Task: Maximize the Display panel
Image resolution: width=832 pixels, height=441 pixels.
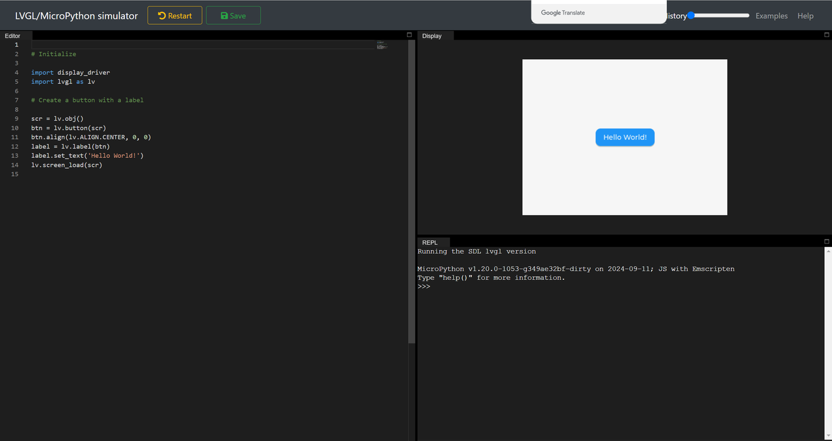Action: click(x=826, y=35)
